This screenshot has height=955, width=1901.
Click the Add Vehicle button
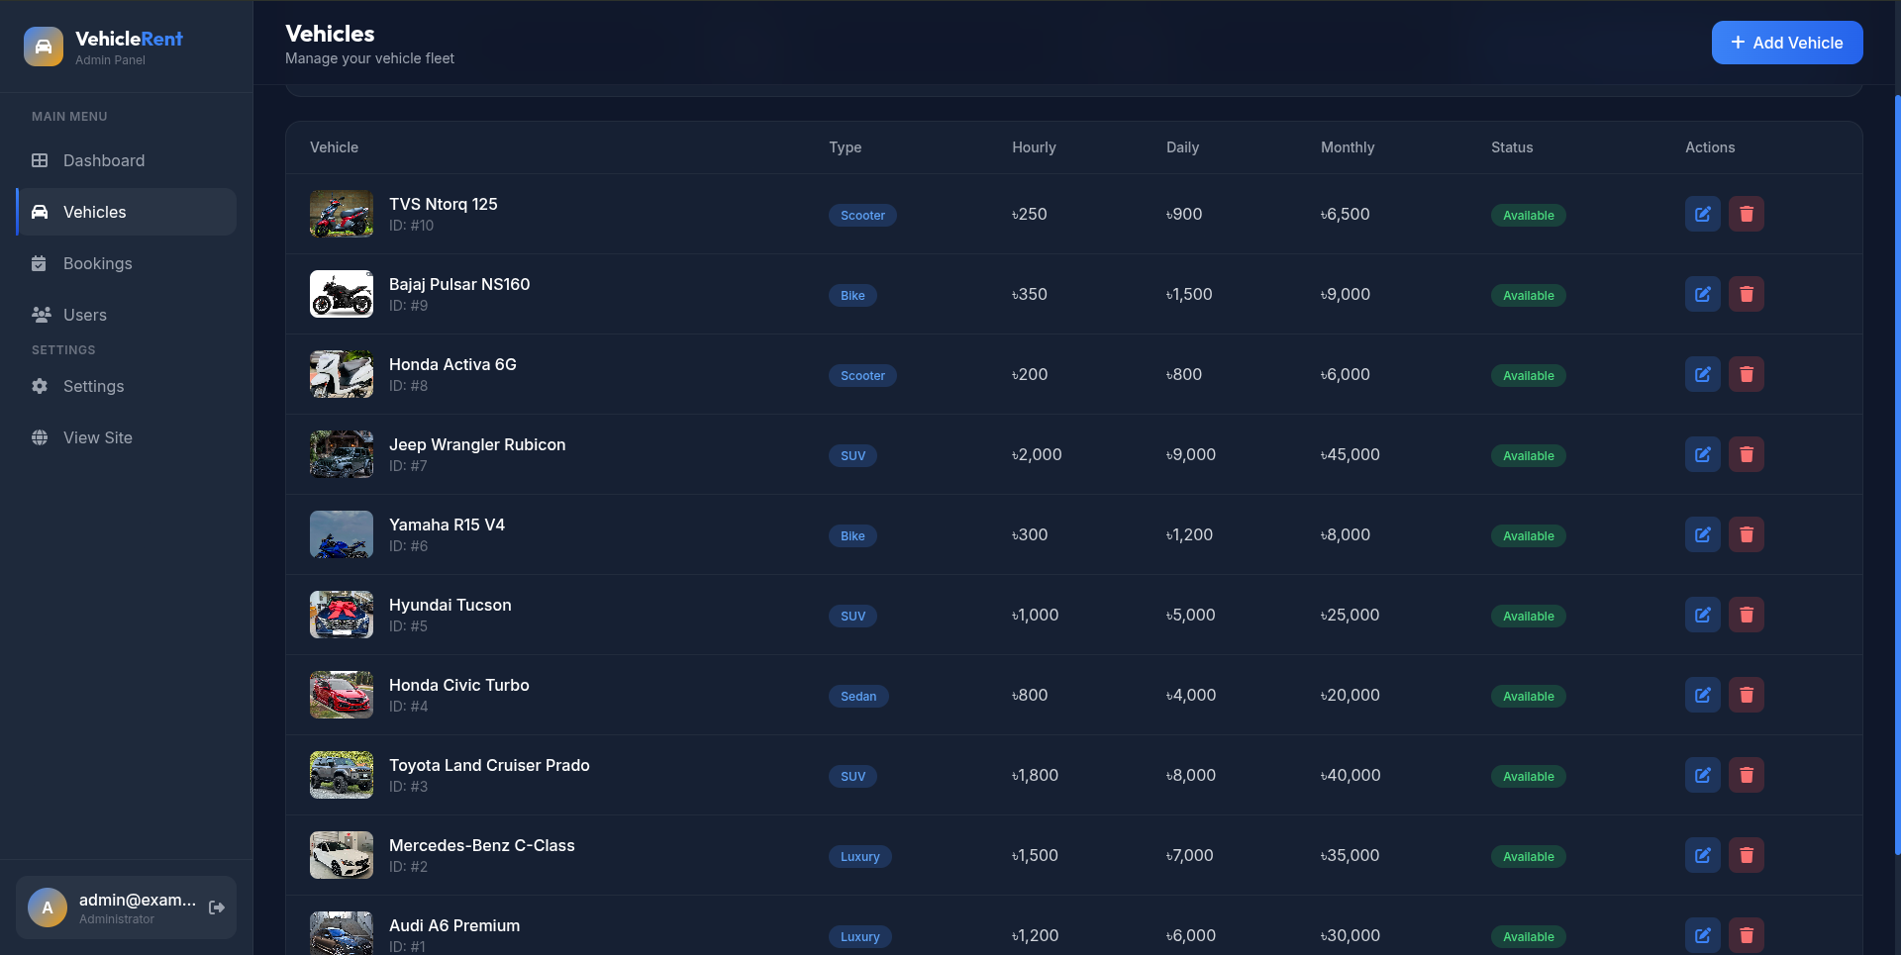coord(1787,43)
